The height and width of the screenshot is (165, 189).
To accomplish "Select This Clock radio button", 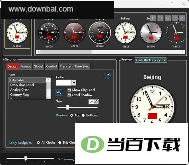I will tap(60, 143).
